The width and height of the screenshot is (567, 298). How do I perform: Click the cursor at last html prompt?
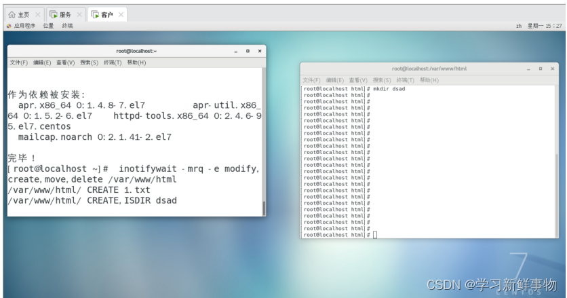coord(375,235)
